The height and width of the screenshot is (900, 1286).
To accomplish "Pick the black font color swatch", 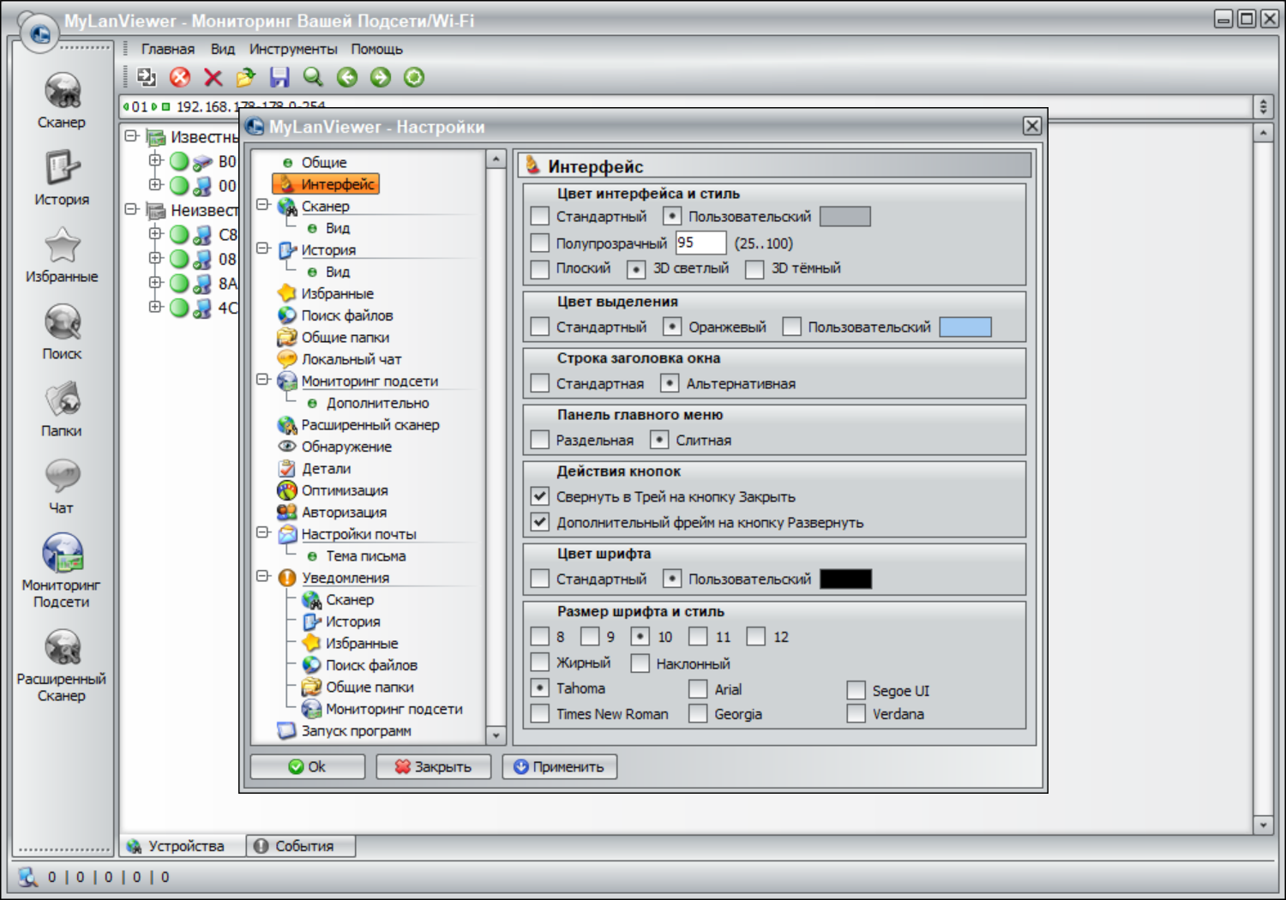I will click(x=846, y=579).
